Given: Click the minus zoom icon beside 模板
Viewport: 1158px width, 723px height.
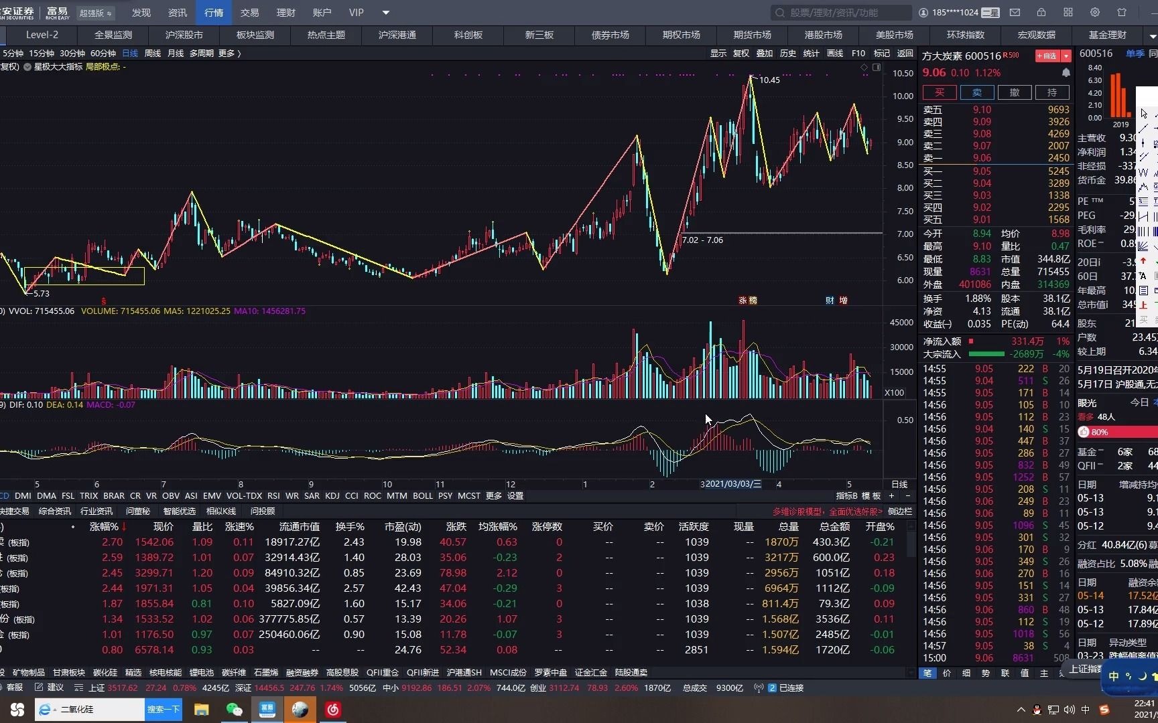Looking at the screenshot, I should tap(908, 496).
